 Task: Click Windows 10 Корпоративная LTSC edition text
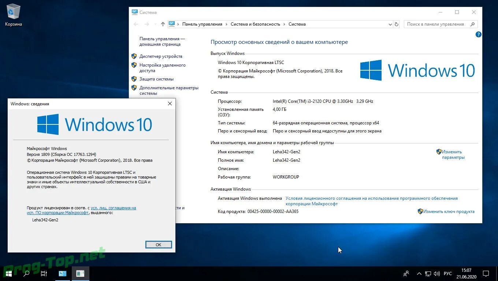coord(251,63)
